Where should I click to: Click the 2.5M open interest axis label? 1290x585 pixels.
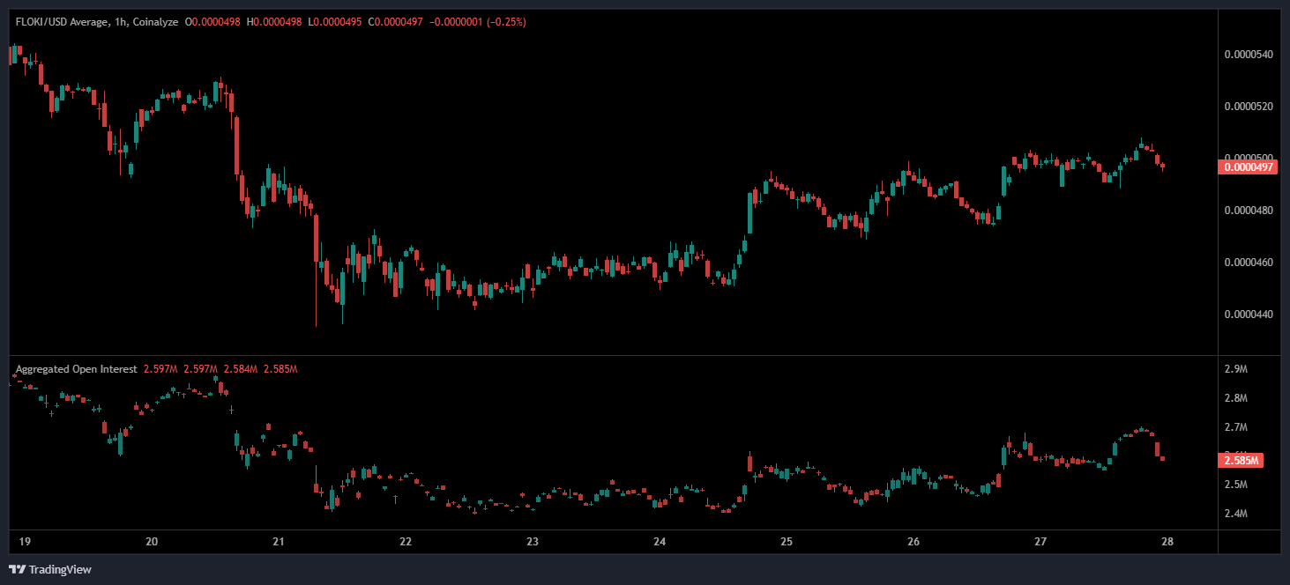click(1236, 485)
